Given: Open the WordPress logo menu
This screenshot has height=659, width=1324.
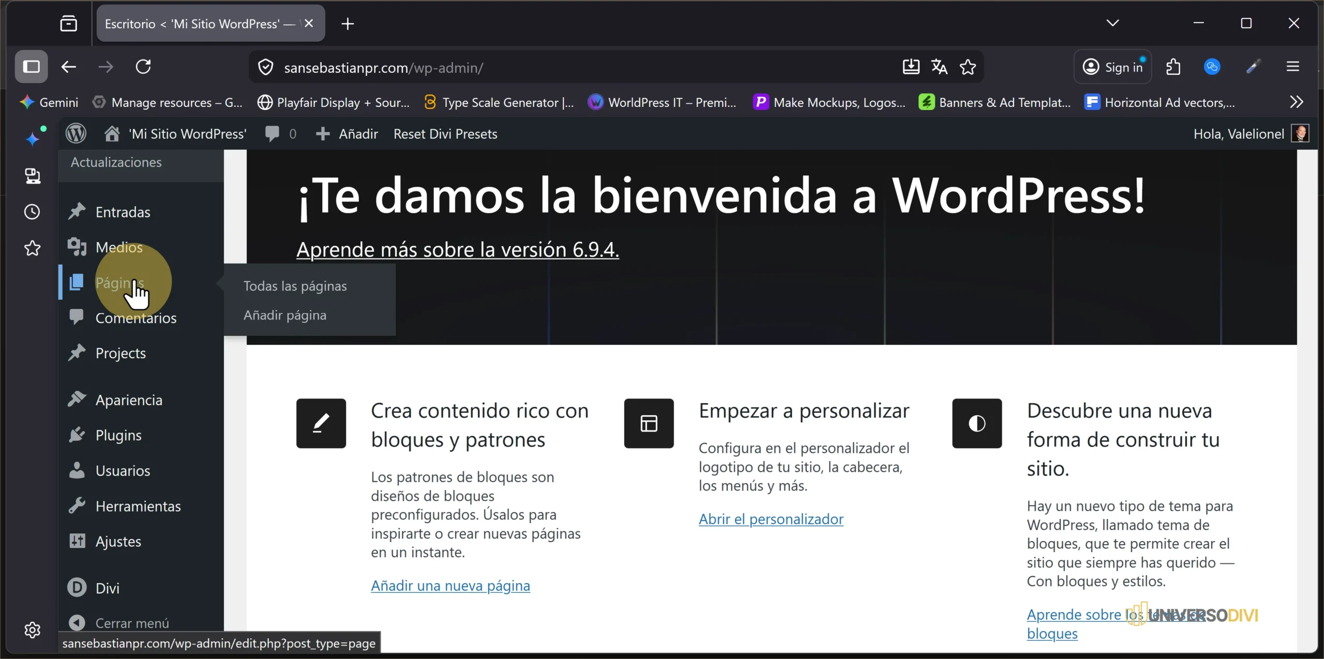Looking at the screenshot, I should [76, 134].
